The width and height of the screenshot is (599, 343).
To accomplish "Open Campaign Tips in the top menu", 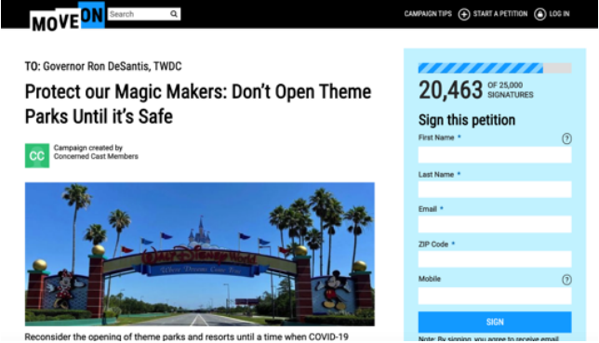I will pyautogui.click(x=428, y=14).
